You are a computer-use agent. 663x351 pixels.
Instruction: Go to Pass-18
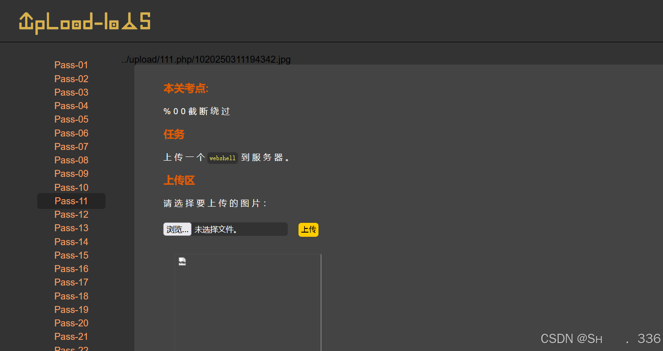click(71, 296)
